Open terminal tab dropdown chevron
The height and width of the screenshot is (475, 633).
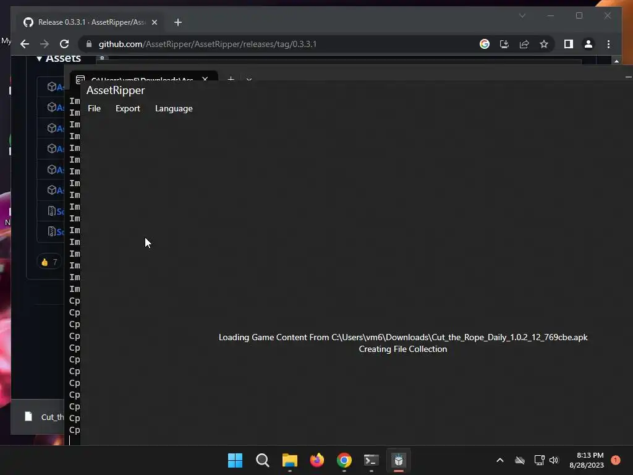249,79
